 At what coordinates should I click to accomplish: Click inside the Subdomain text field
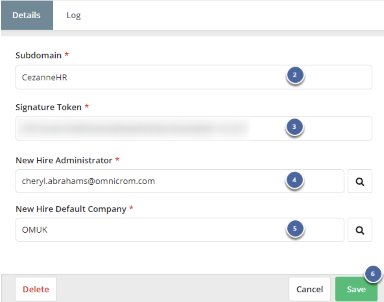click(x=133, y=76)
